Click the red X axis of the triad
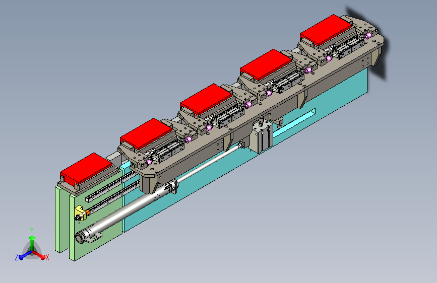 point(39,255)
